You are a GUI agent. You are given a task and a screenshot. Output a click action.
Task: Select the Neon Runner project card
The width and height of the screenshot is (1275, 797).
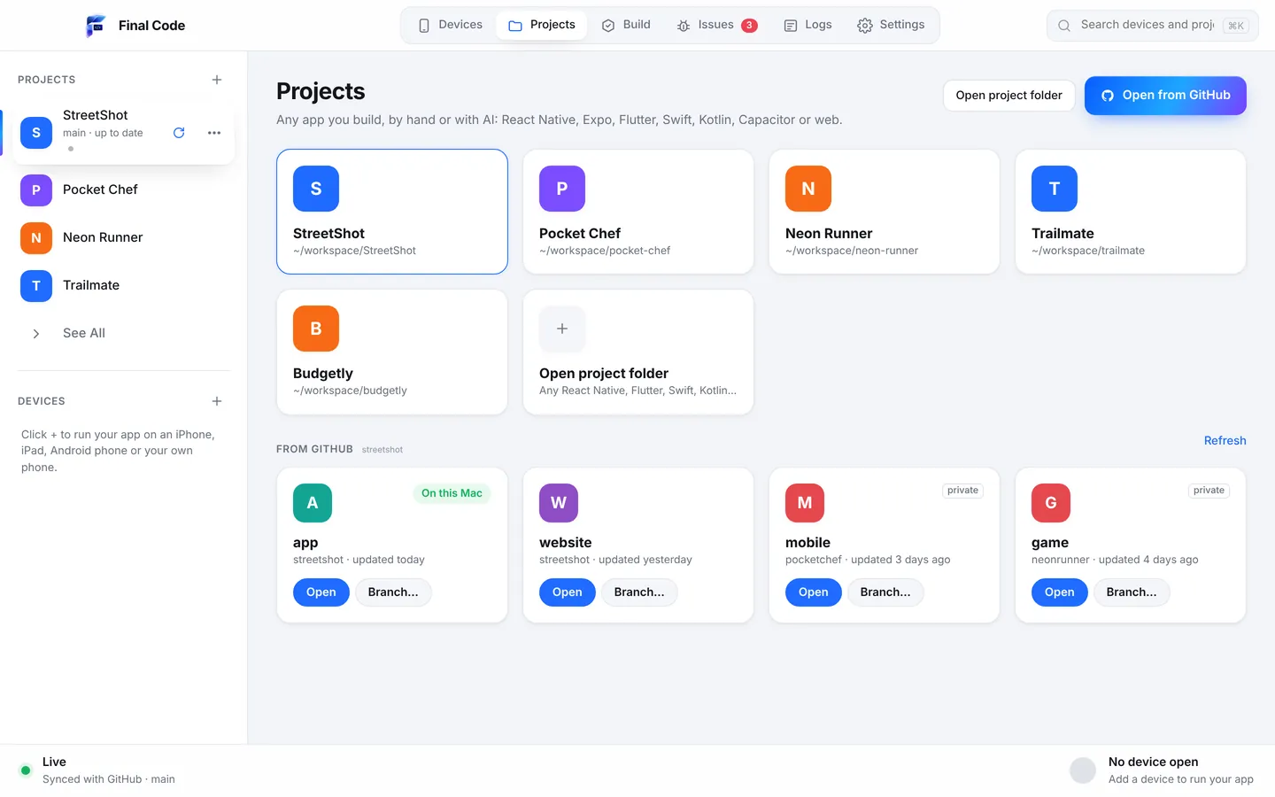885,212
